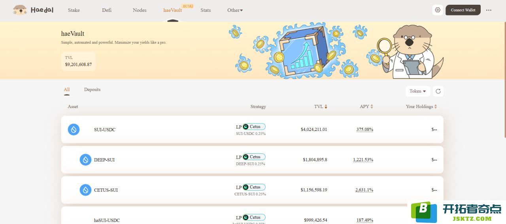Click DEEP-SUI 0.25% strategy label
Screen dimensions: 506x224
coord(251,164)
